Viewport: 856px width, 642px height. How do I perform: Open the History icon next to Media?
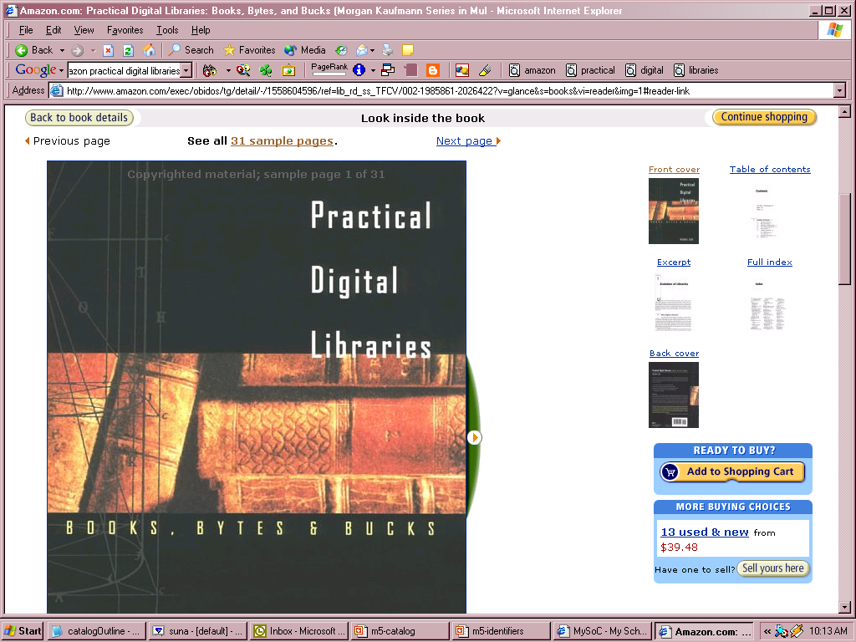[x=341, y=50]
